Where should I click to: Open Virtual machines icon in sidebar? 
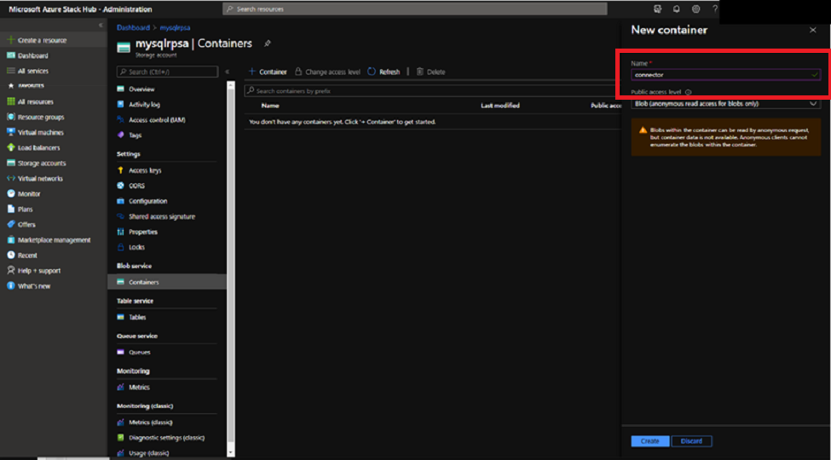[x=10, y=133]
